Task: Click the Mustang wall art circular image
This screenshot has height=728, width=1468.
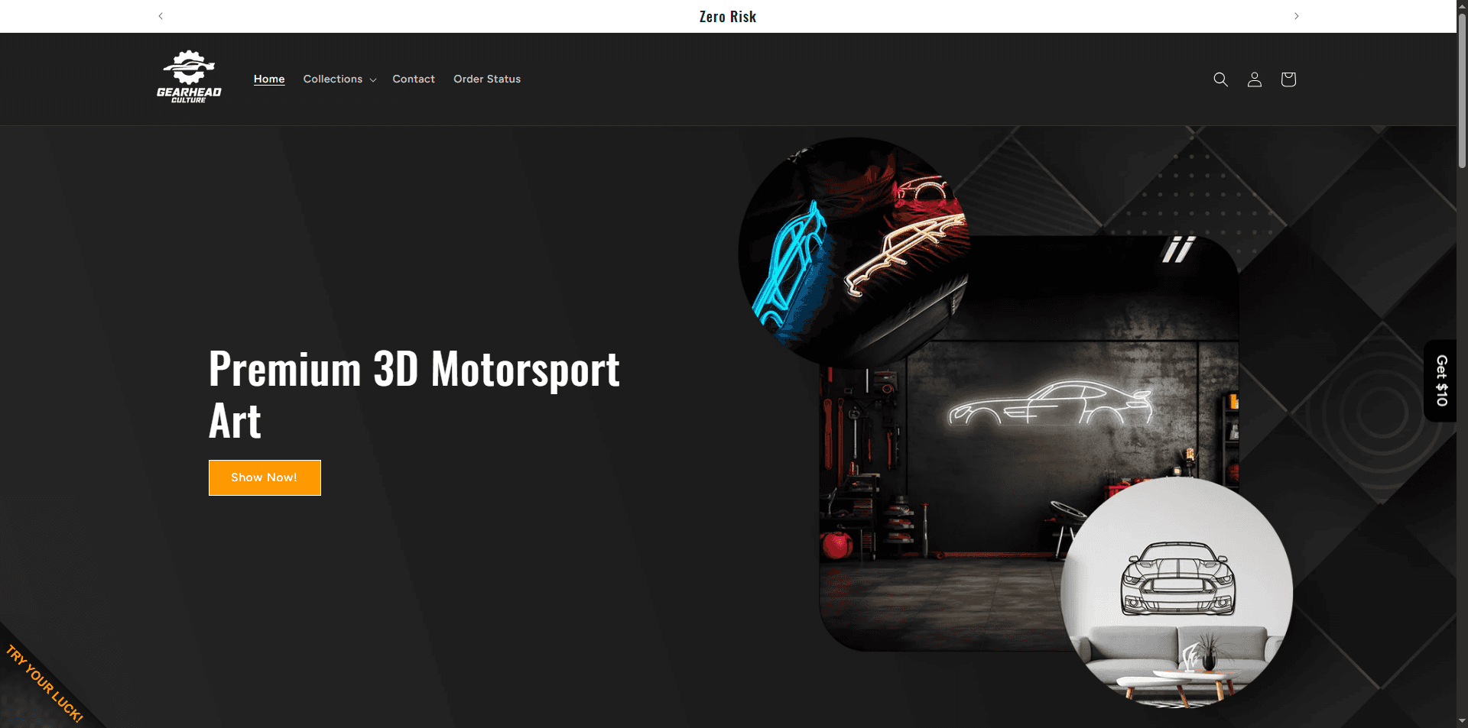Action: pos(1177,592)
